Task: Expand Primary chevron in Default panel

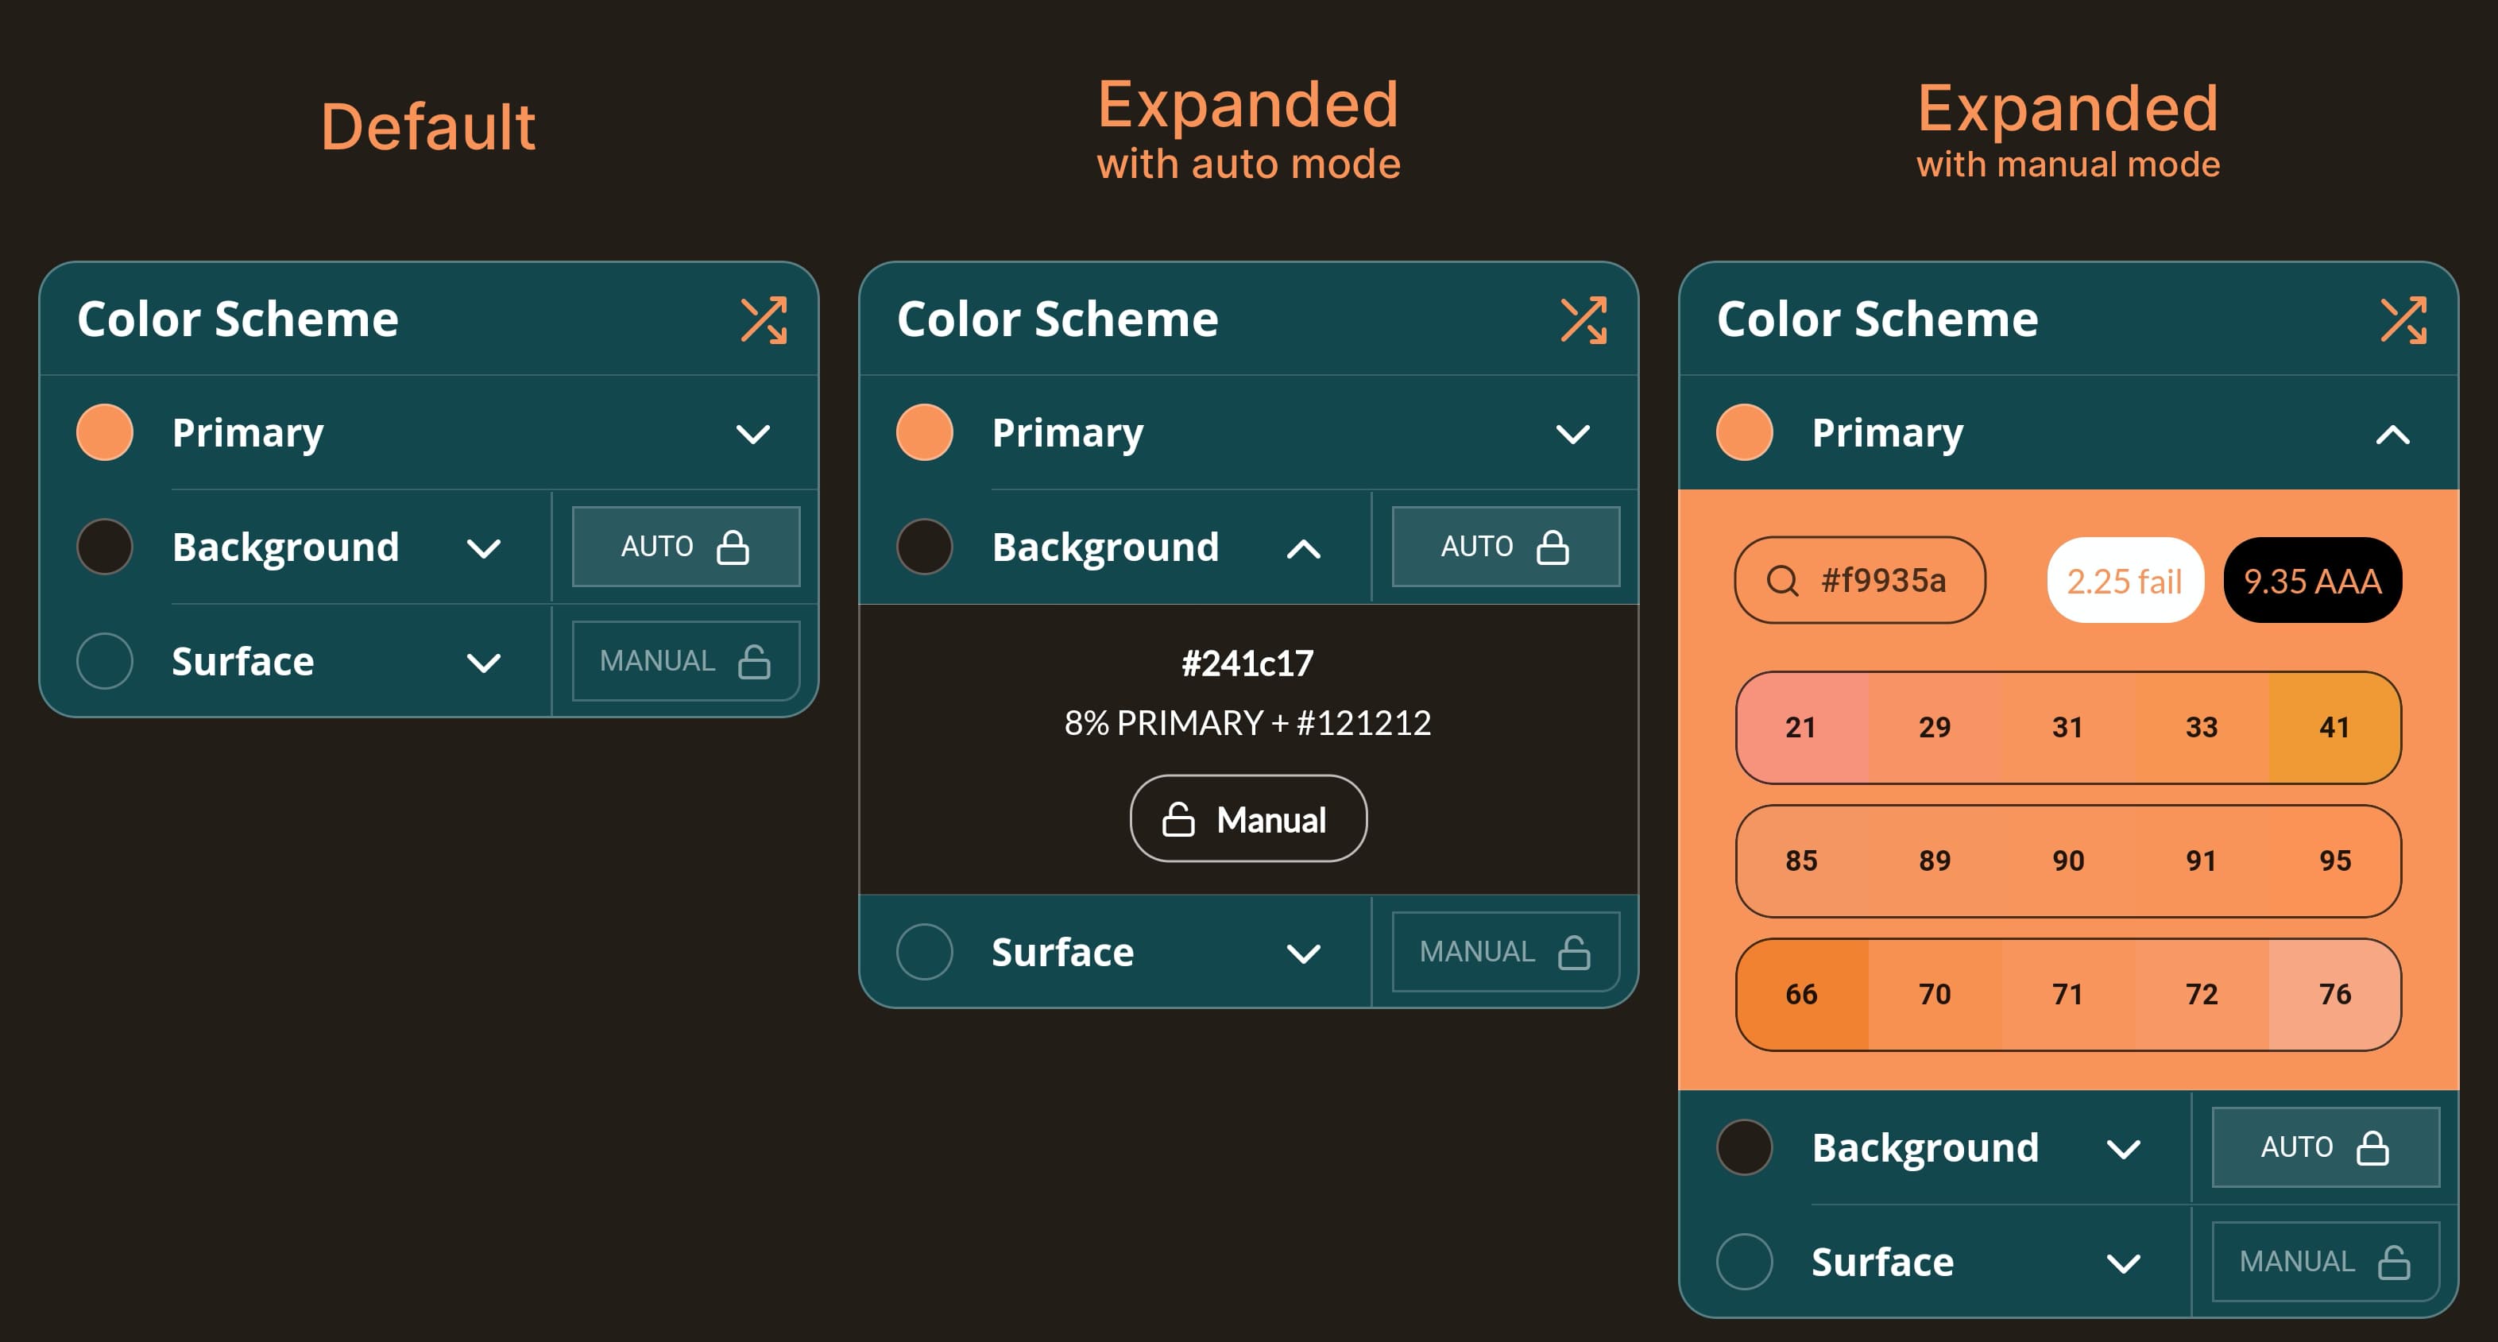Action: [x=752, y=434]
